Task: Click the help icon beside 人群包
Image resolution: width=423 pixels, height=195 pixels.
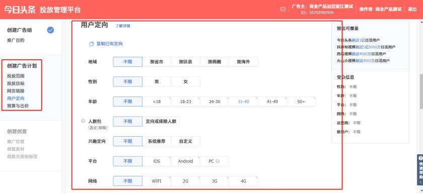Action: coord(84,121)
